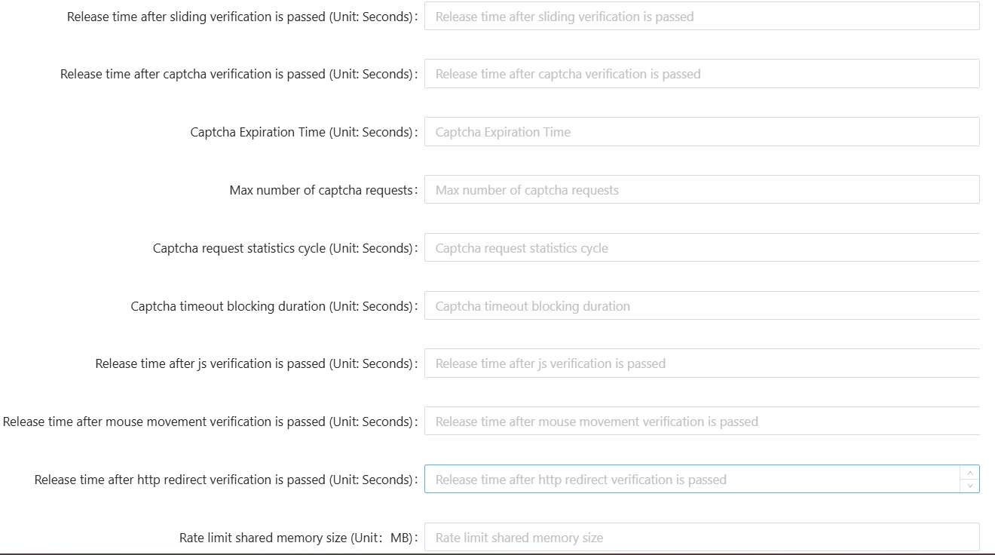The image size is (995, 555).
Task: Click the sliding verification release time input
Action: click(x=701, y=17)
